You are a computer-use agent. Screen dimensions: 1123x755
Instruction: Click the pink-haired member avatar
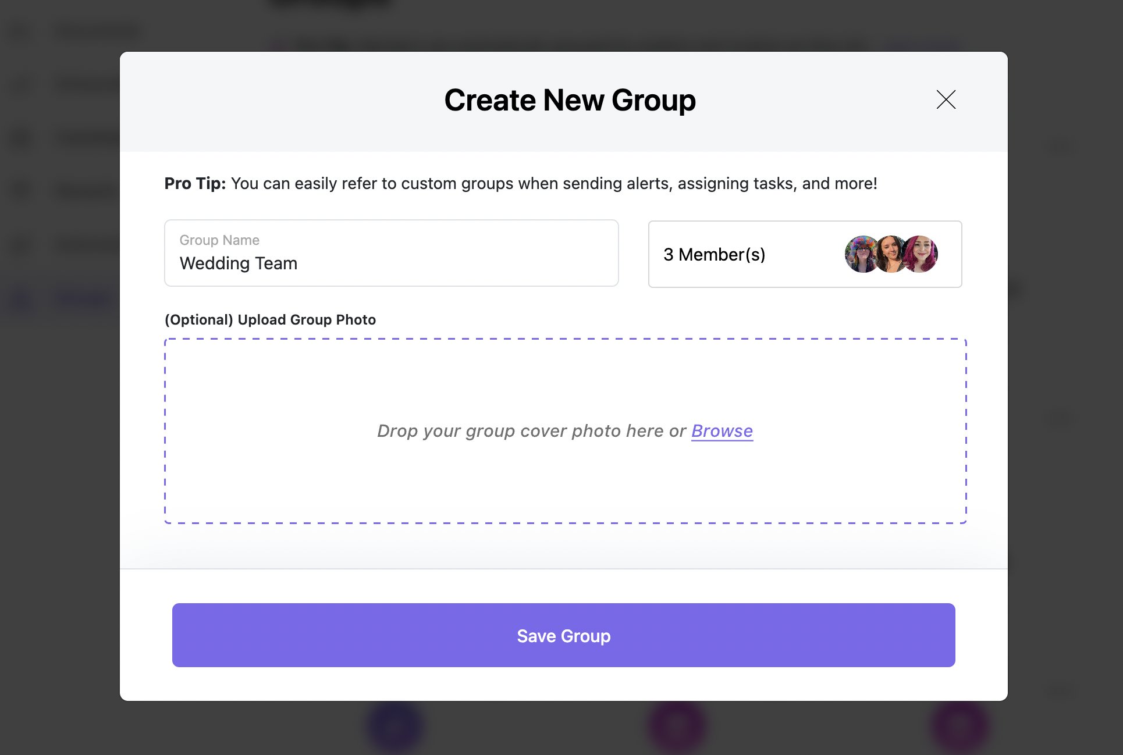coord(921,254)
